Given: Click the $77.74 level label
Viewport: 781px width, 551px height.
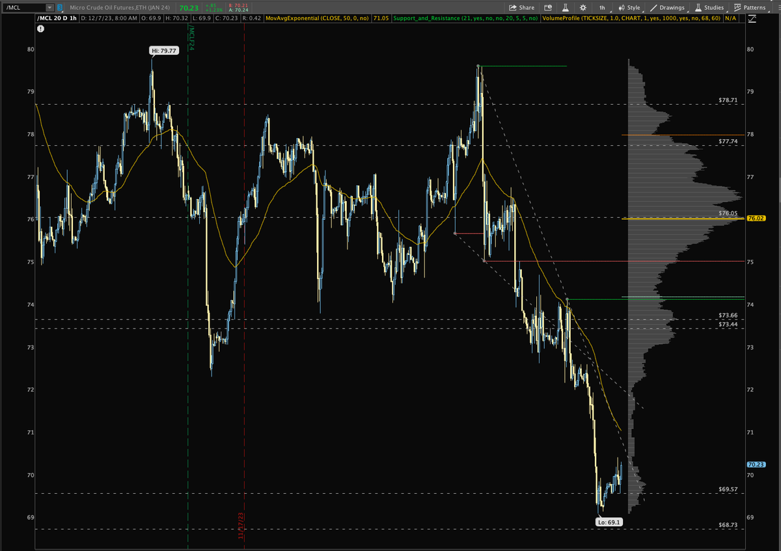Looking at the screenshot, I should point(728,141).
